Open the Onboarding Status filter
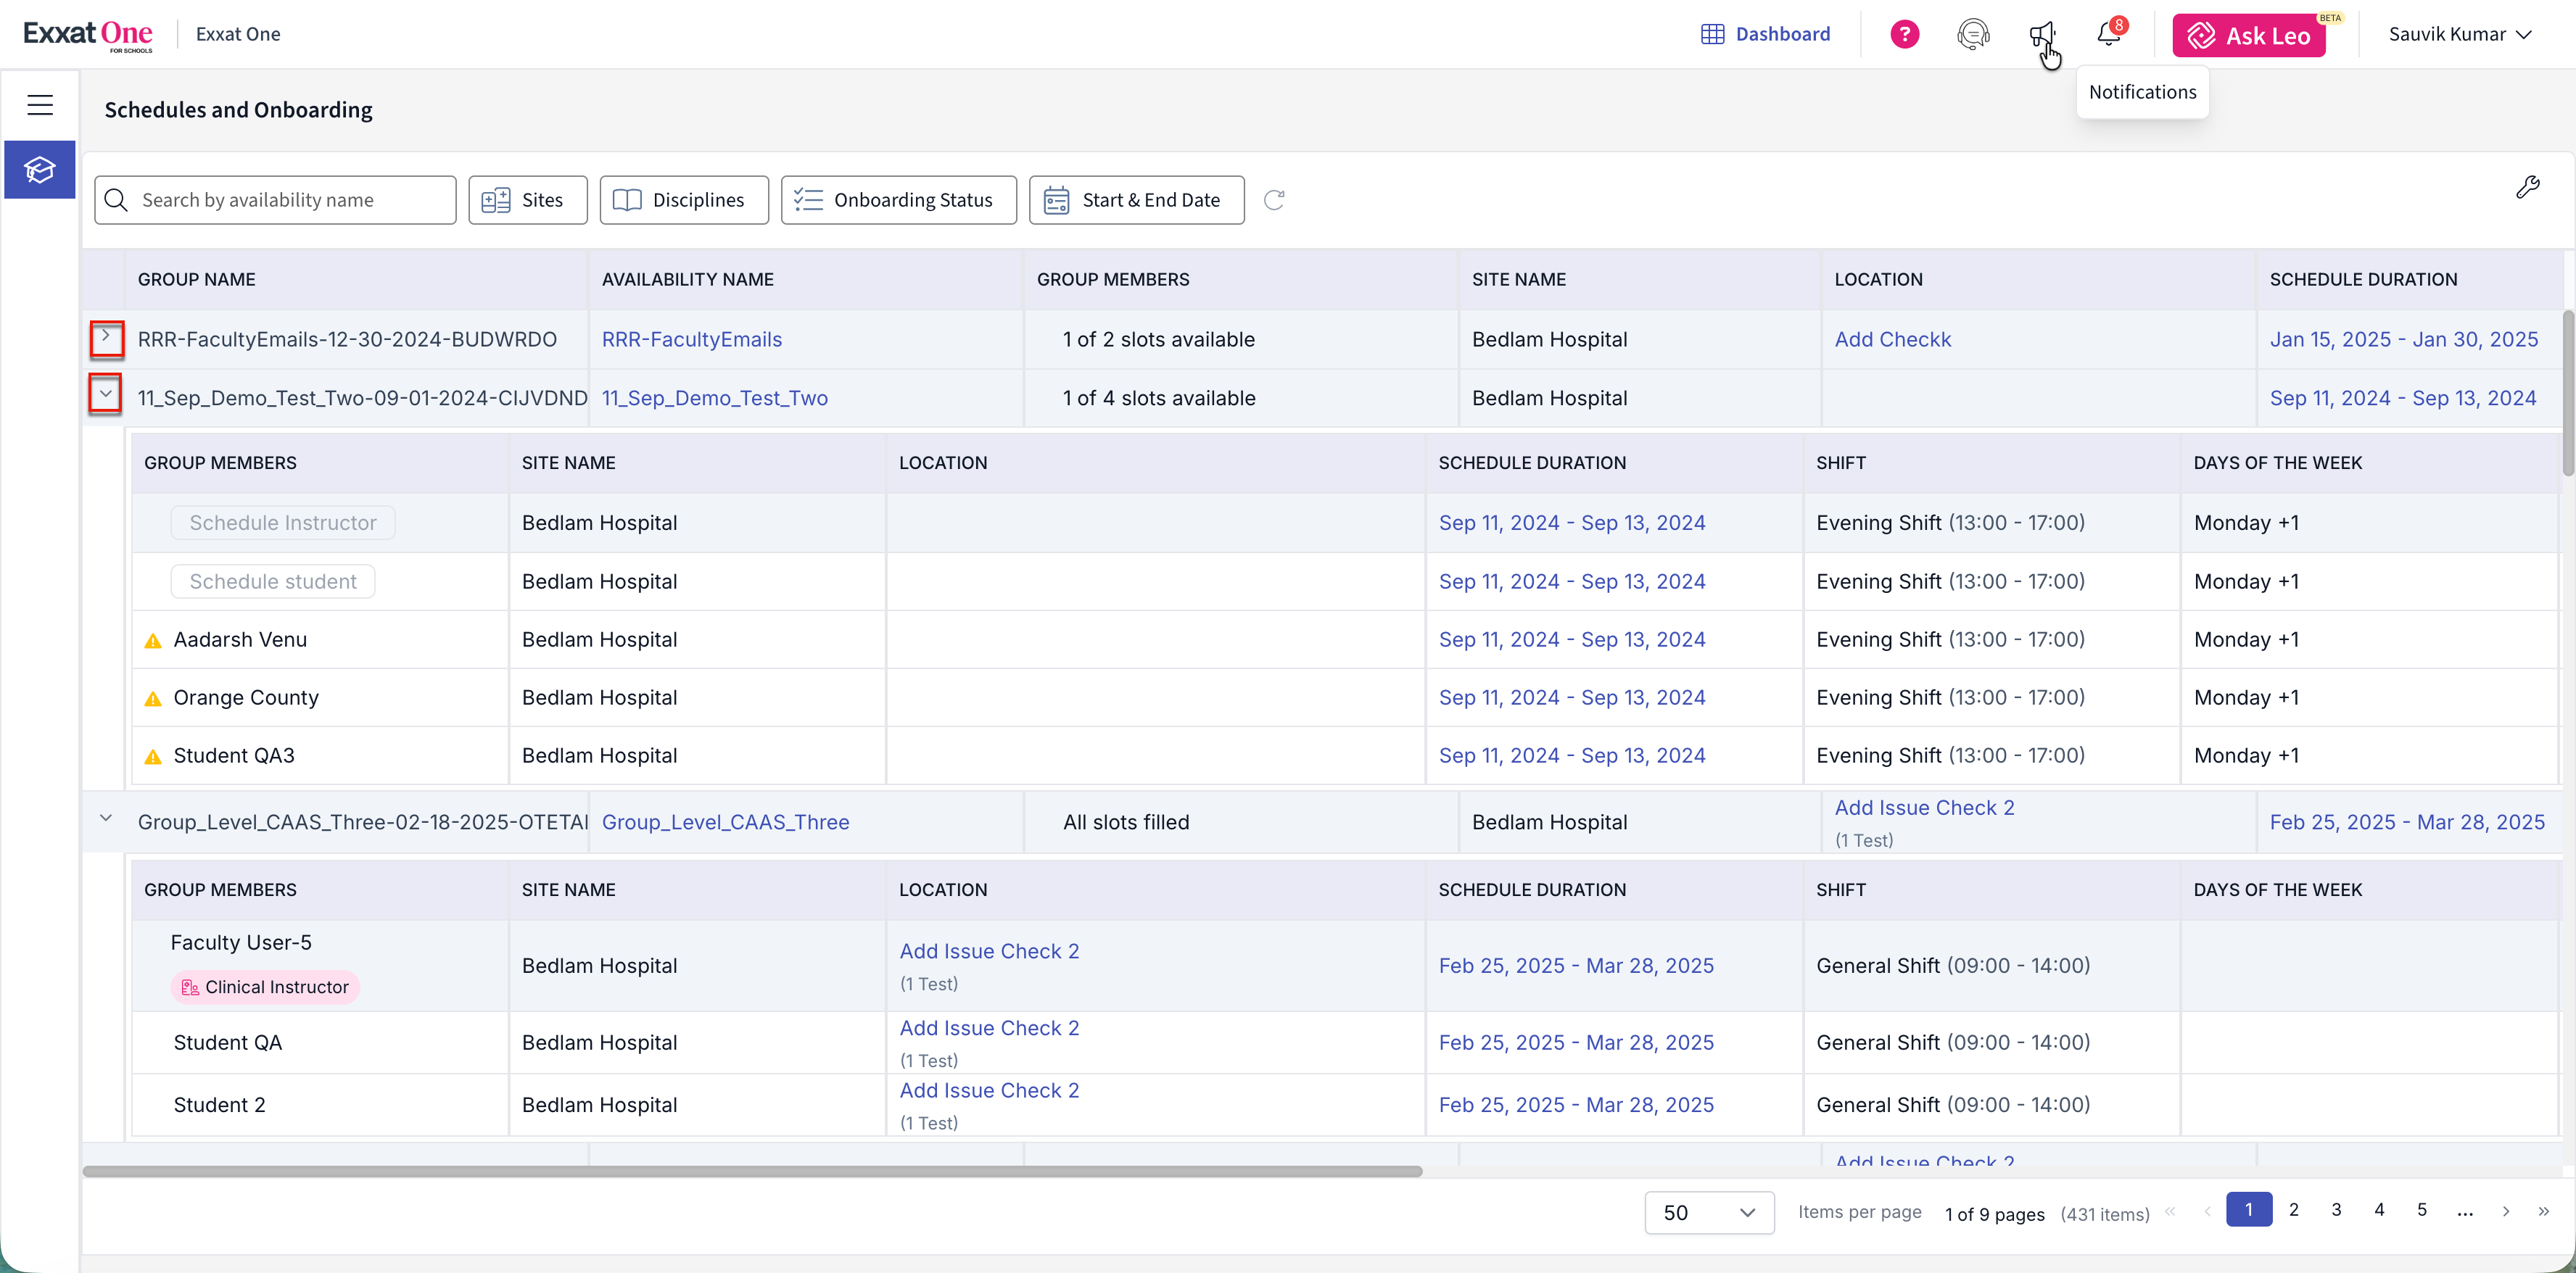Screen dimensions: 2576x1273 click(x=898, y=200)
